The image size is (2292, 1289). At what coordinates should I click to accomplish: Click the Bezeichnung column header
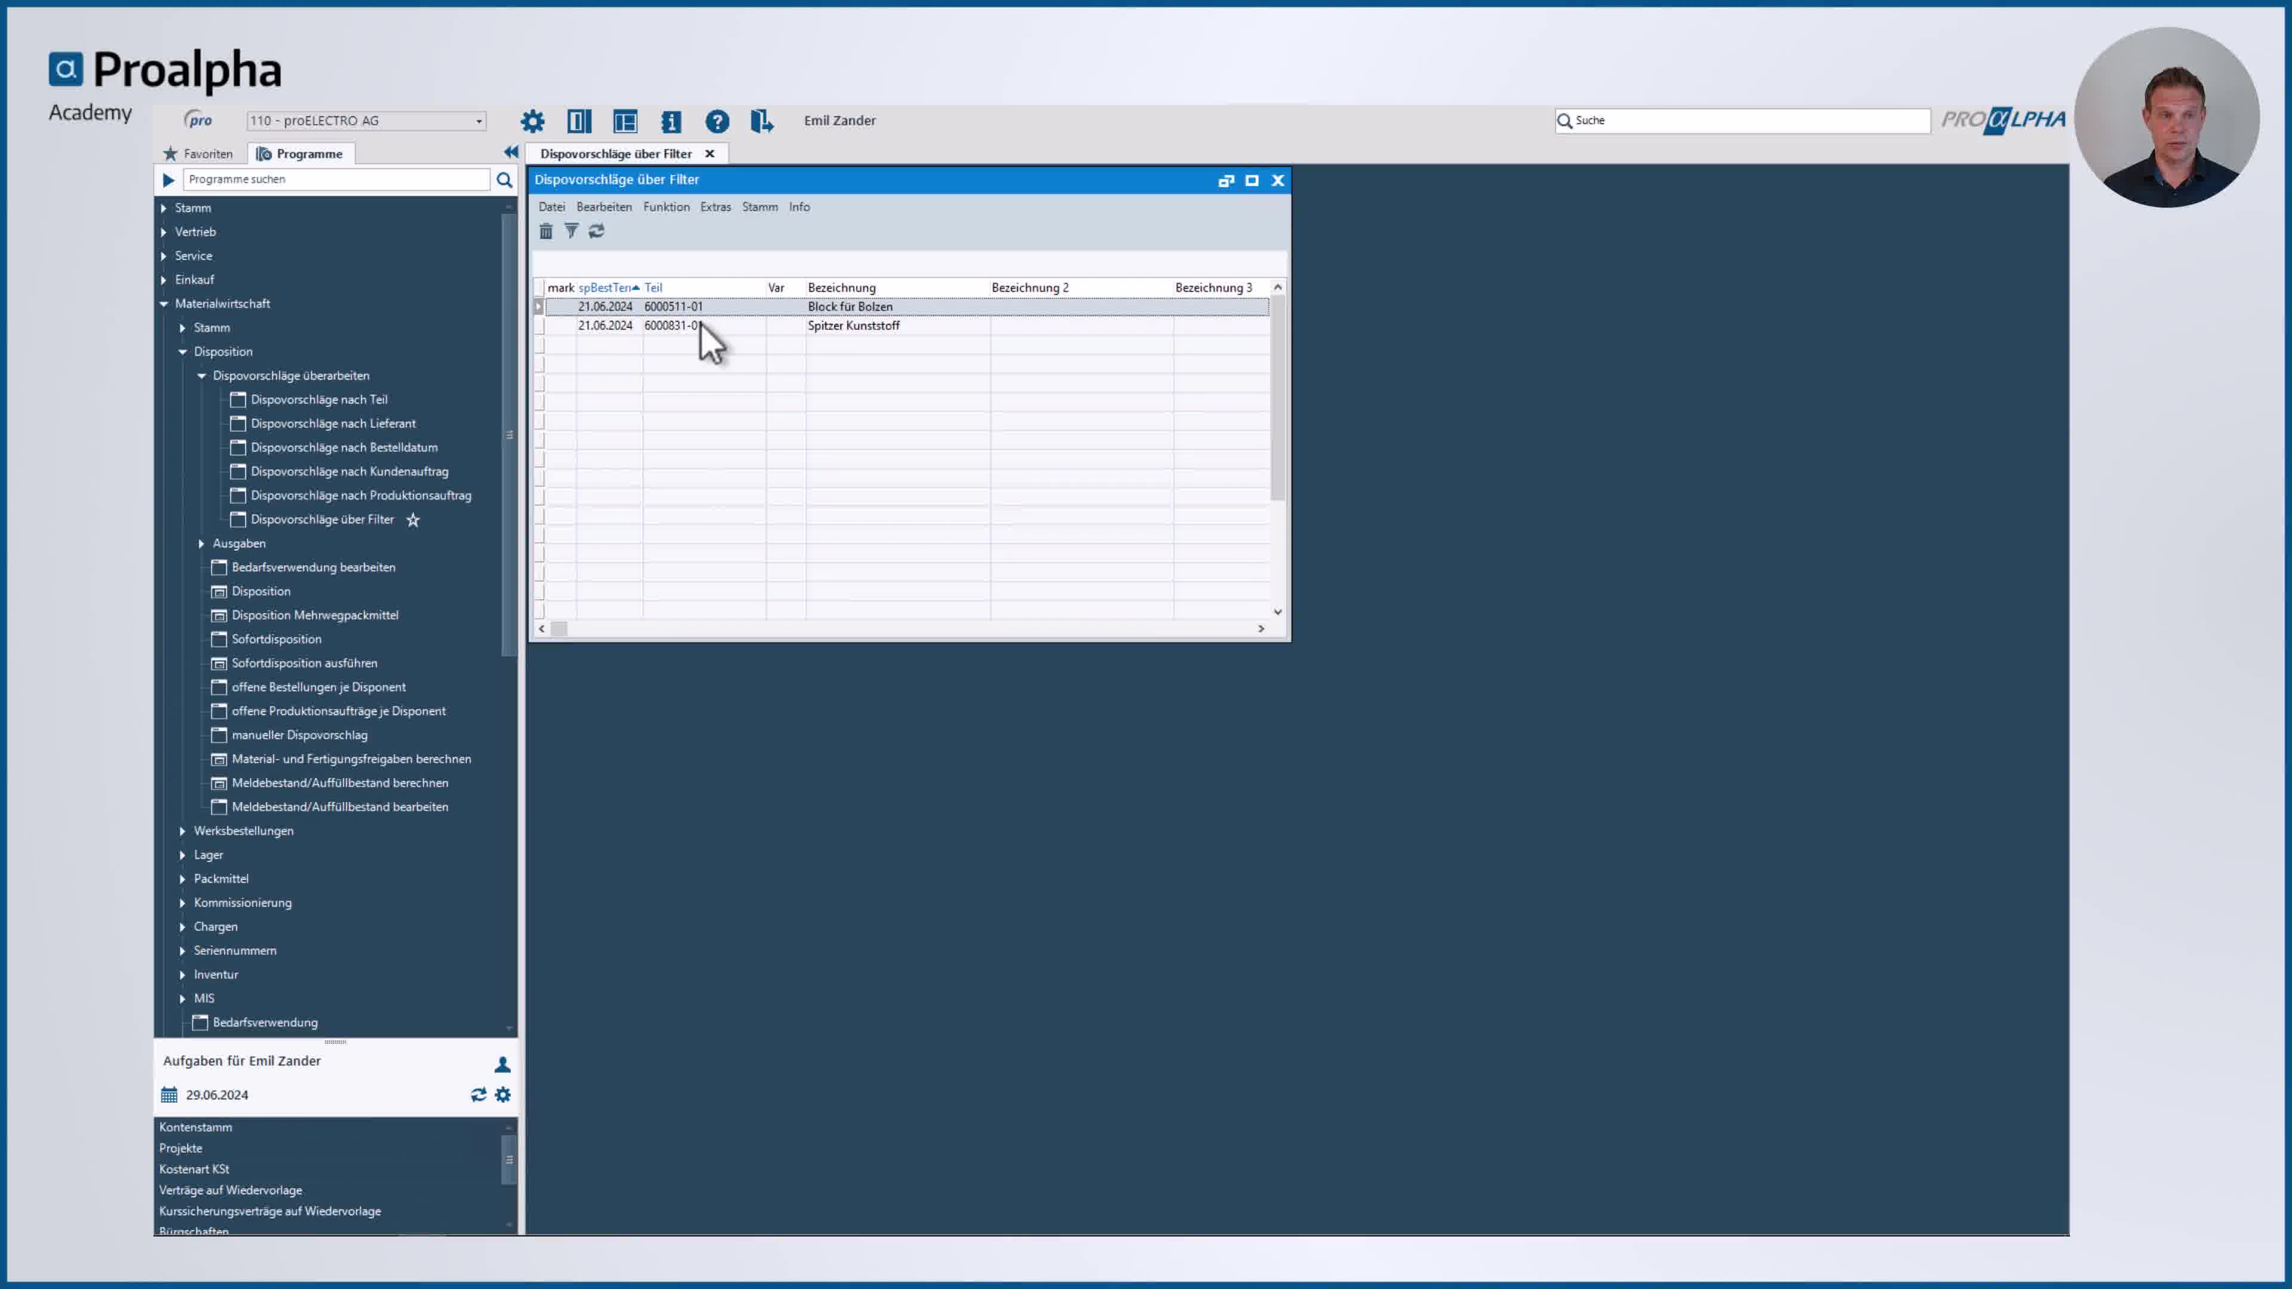[x=898, y=287]
